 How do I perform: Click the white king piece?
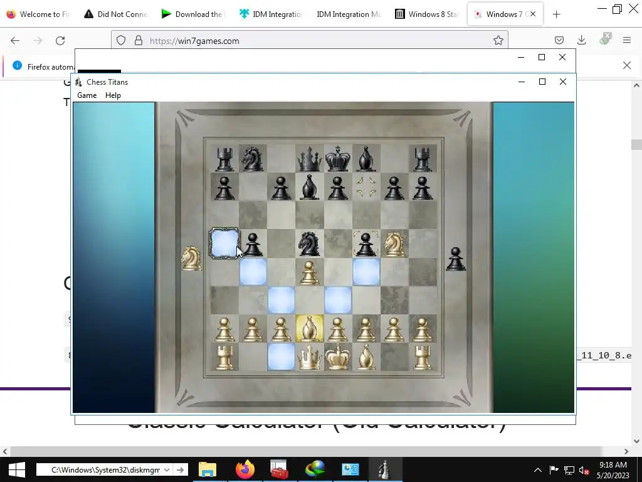[x=338, y=357]
